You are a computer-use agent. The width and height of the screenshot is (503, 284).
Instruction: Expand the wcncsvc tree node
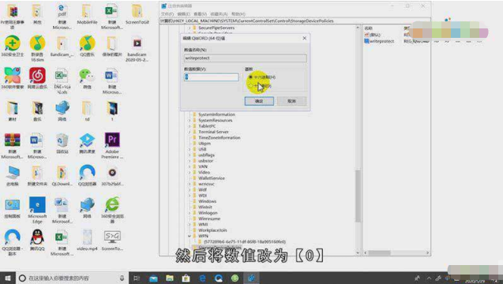click(190, 184)
